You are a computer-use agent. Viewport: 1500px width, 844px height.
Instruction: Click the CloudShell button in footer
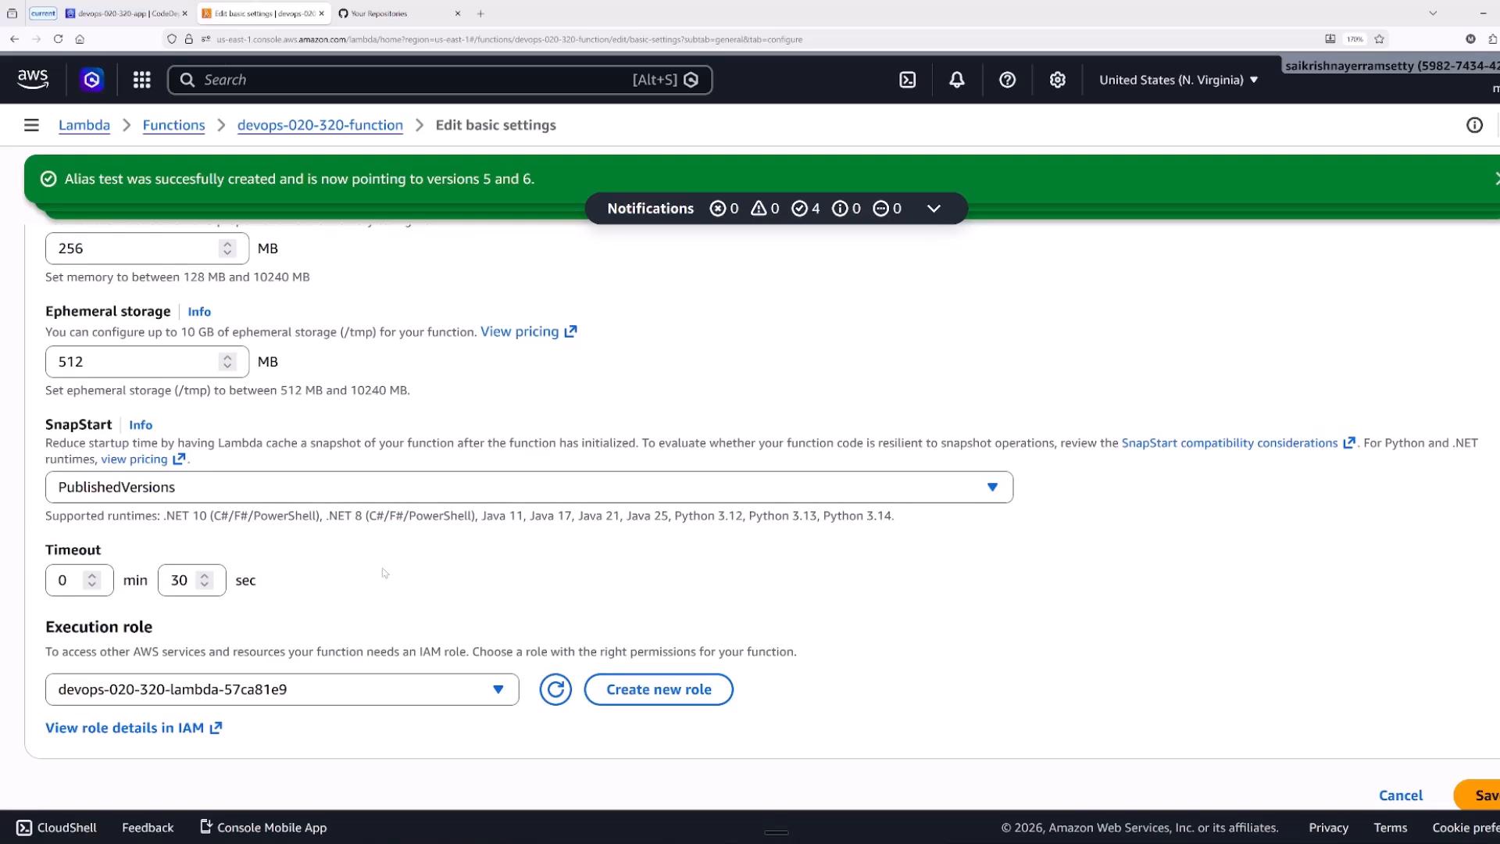(57, 828)
